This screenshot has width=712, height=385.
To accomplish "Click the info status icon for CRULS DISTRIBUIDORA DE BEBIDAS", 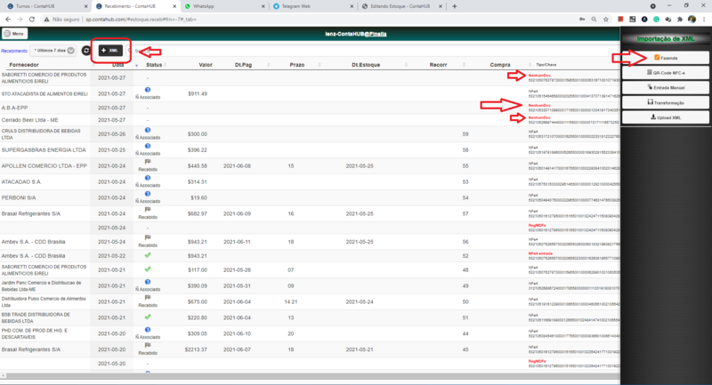I will (x=148, y=130).
